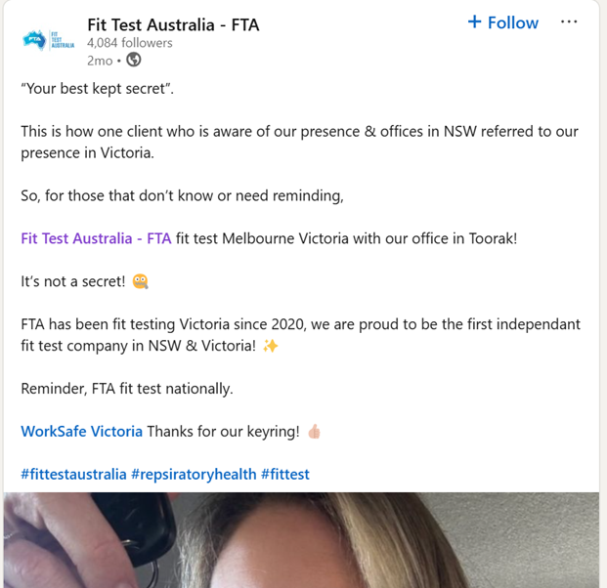Click the globe public visibility icon
The height and width of the screenshot is (588, 607).
[134, 60]
